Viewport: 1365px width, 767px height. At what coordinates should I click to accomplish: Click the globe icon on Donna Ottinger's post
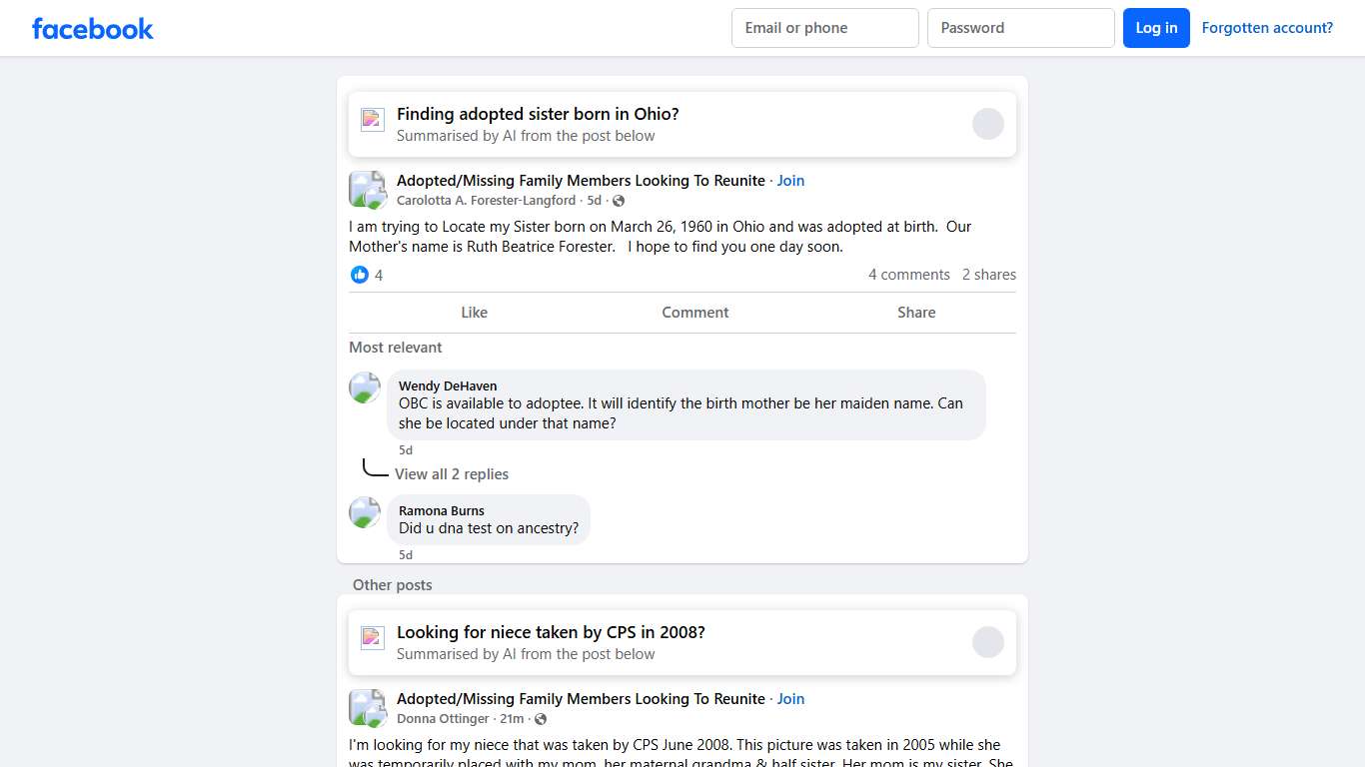point(541,719)
